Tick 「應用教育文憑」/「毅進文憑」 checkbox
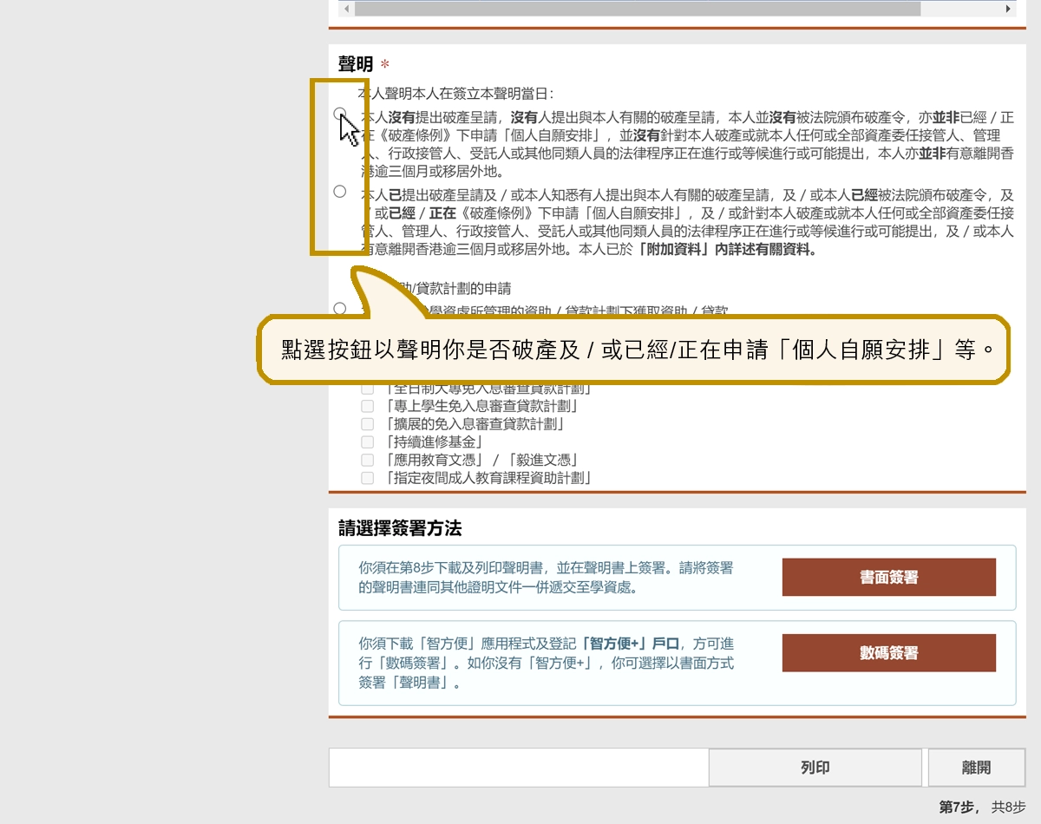The width and height of the screenshot is (1041, 824). coord(368,461)
